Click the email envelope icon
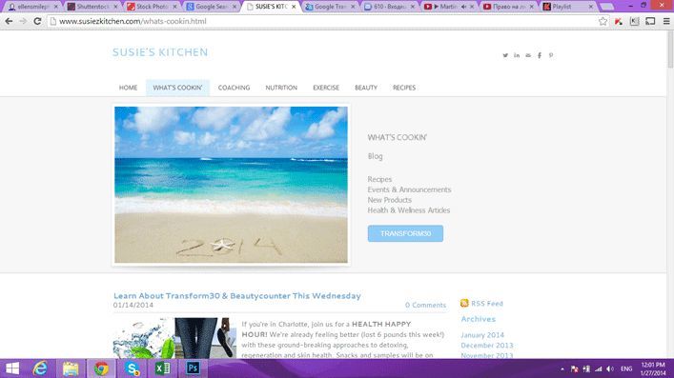The height and width of the screenshot is (378, 674). click(x=528, y=55)
